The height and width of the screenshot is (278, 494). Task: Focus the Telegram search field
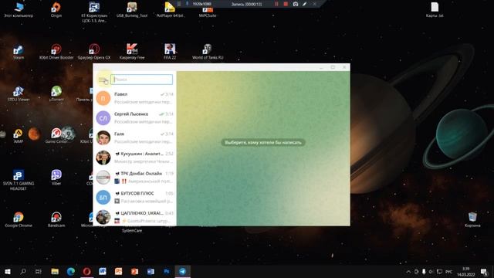(x=142, y=80)
